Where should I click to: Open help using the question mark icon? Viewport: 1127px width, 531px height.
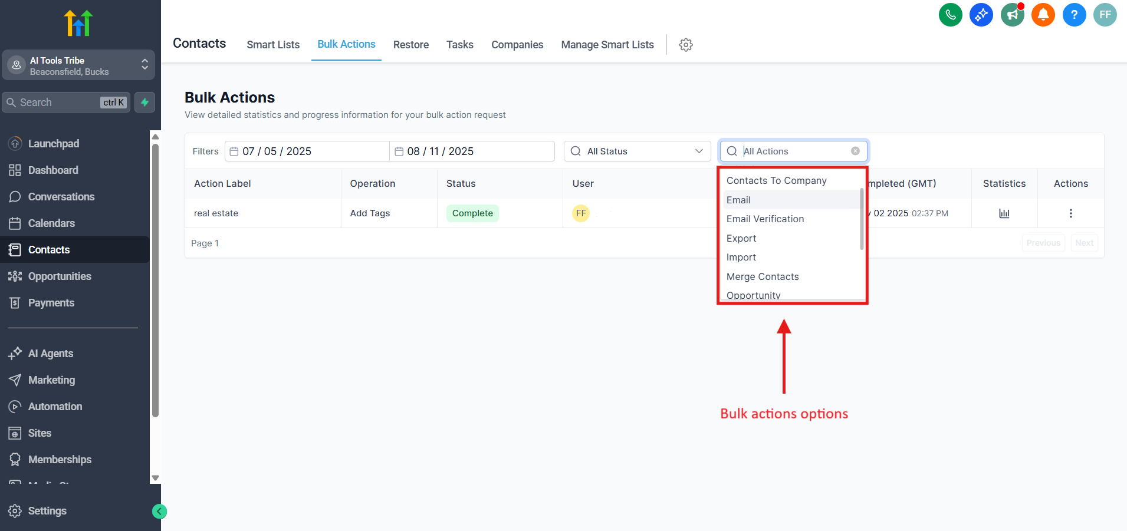[x=1074, y=15]
